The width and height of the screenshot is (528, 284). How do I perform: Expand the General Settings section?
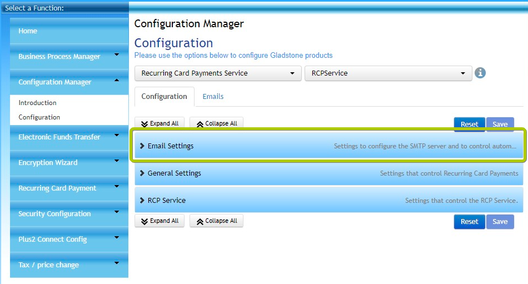[328, 173]
